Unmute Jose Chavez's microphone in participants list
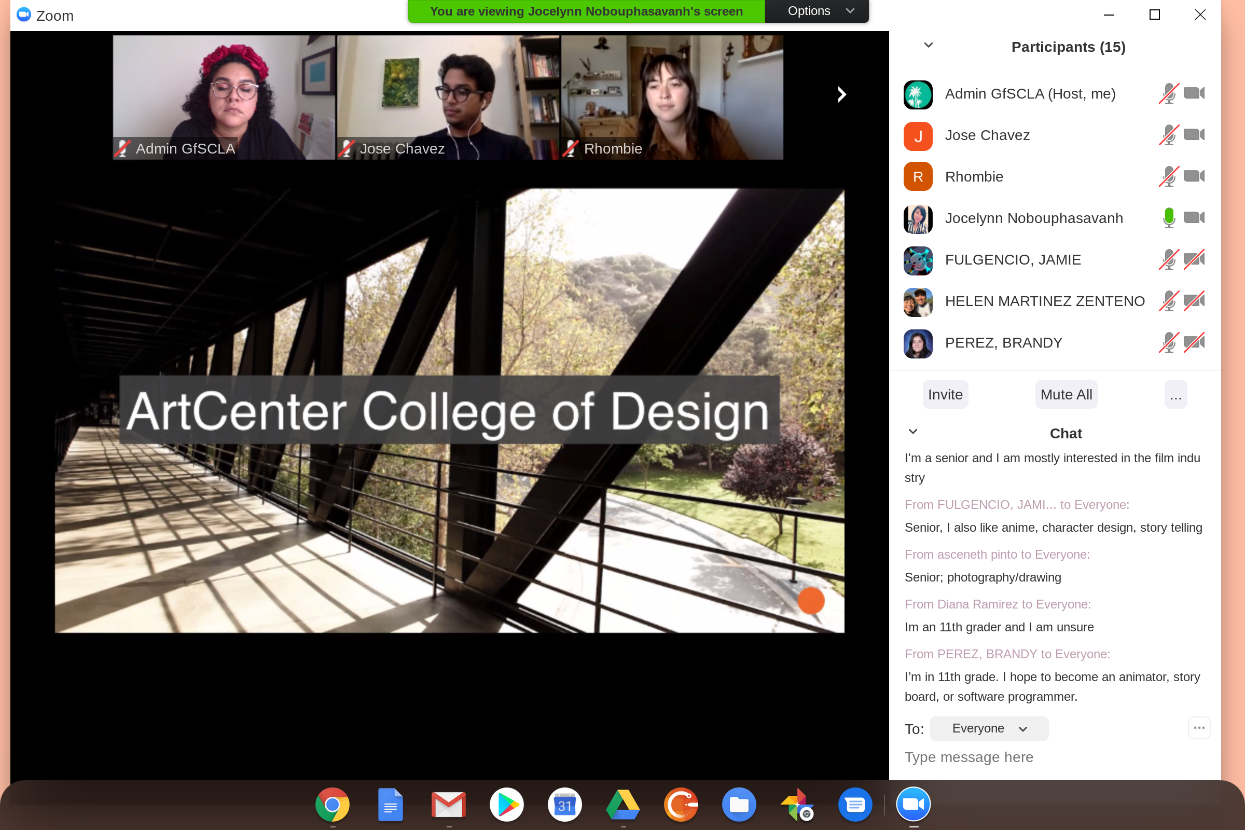 (1169, 135)
